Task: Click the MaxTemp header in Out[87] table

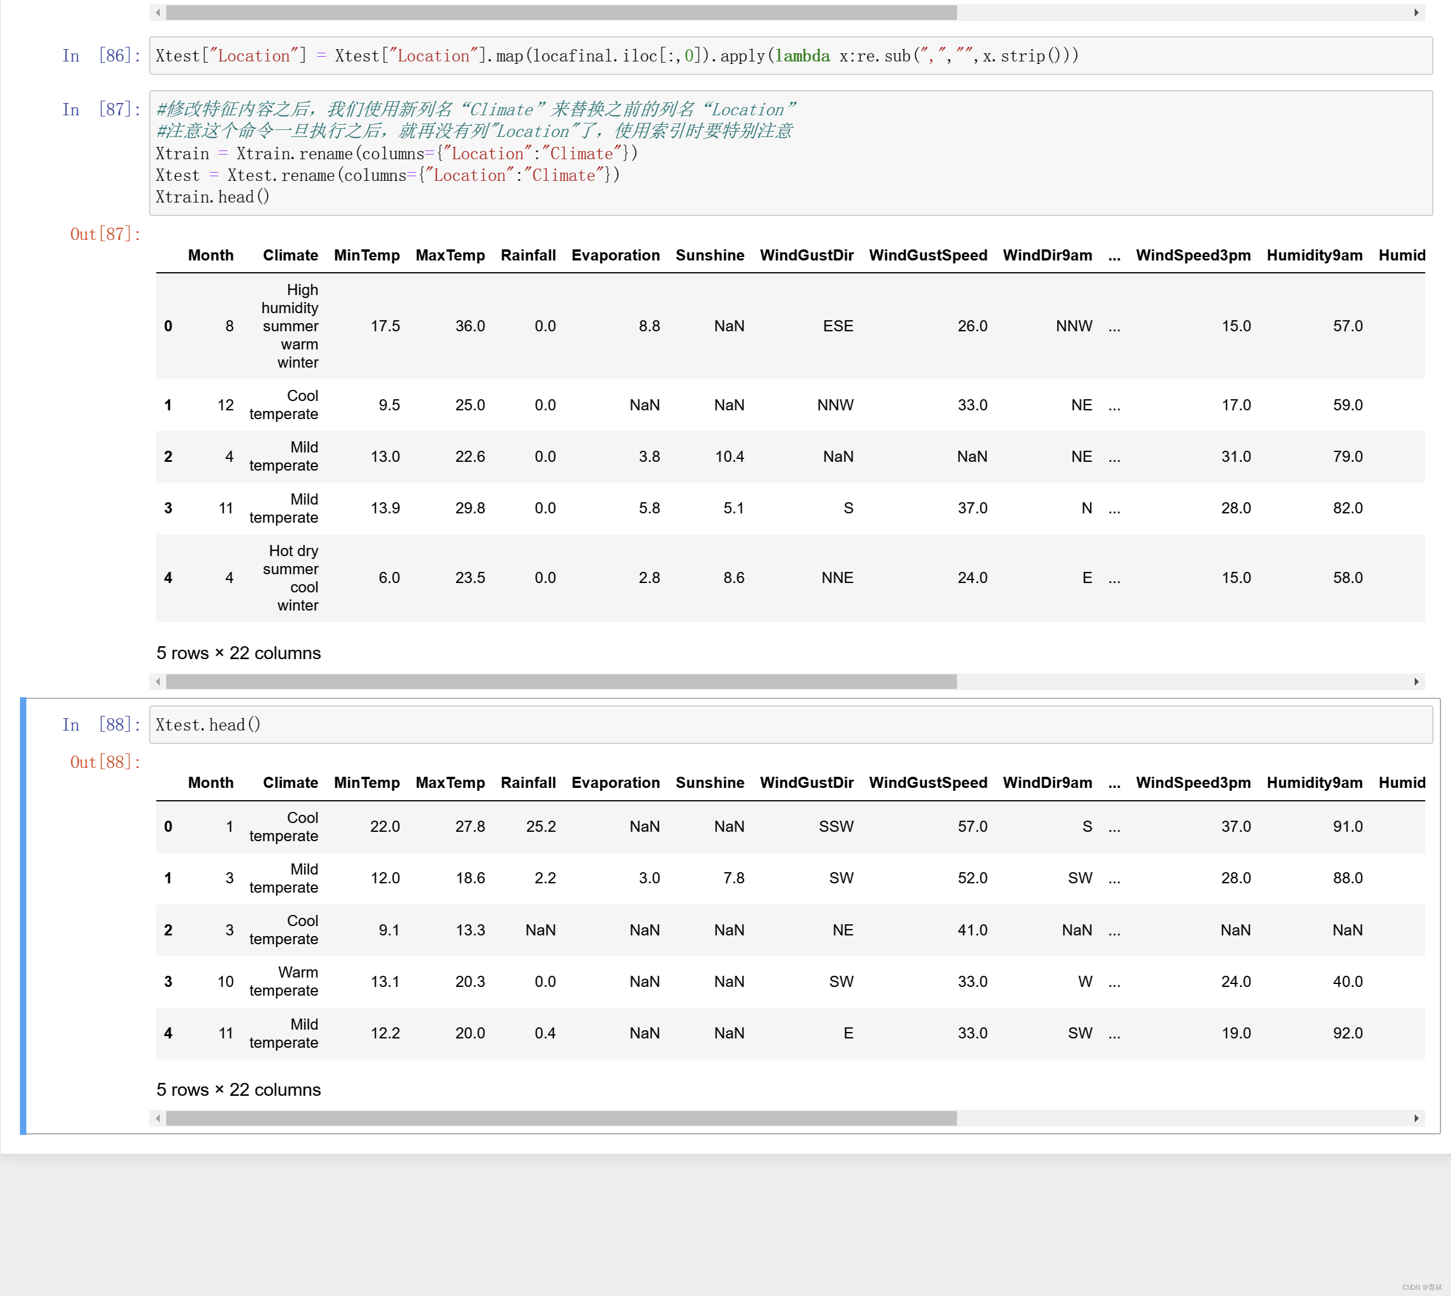Action: click(450, 255)
